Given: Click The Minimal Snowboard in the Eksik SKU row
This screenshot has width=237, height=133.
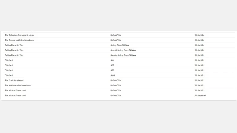Looking at the screenshot, I should click(15, 90).
